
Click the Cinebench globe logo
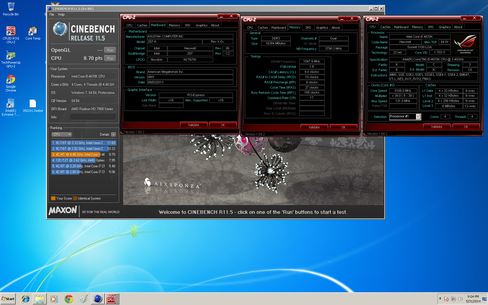click(60, 29)
